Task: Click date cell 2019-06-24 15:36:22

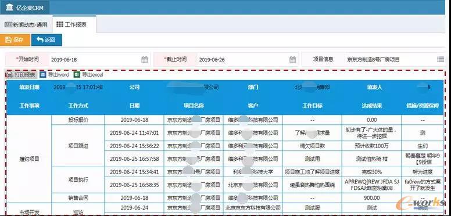Action: 135,146
